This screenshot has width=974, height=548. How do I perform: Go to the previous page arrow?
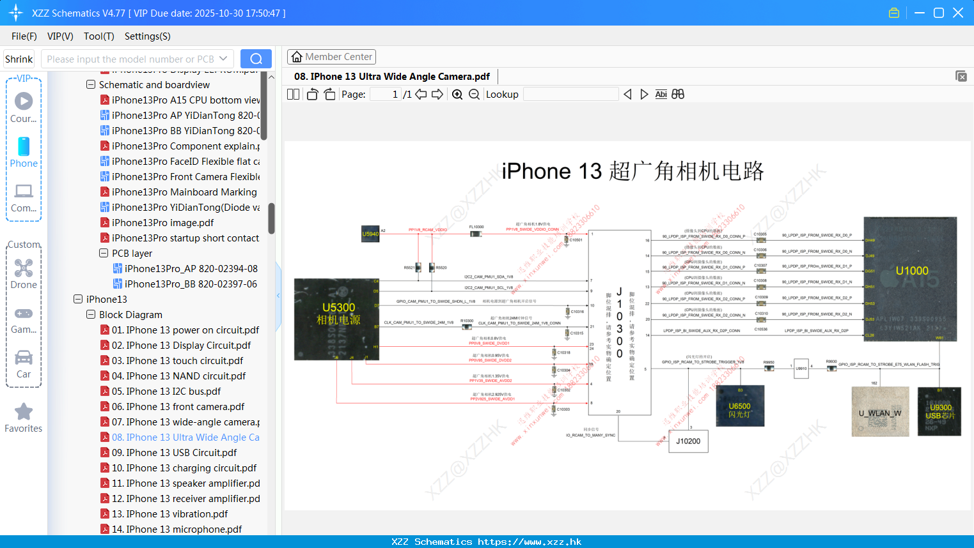(x=421, y=95)
